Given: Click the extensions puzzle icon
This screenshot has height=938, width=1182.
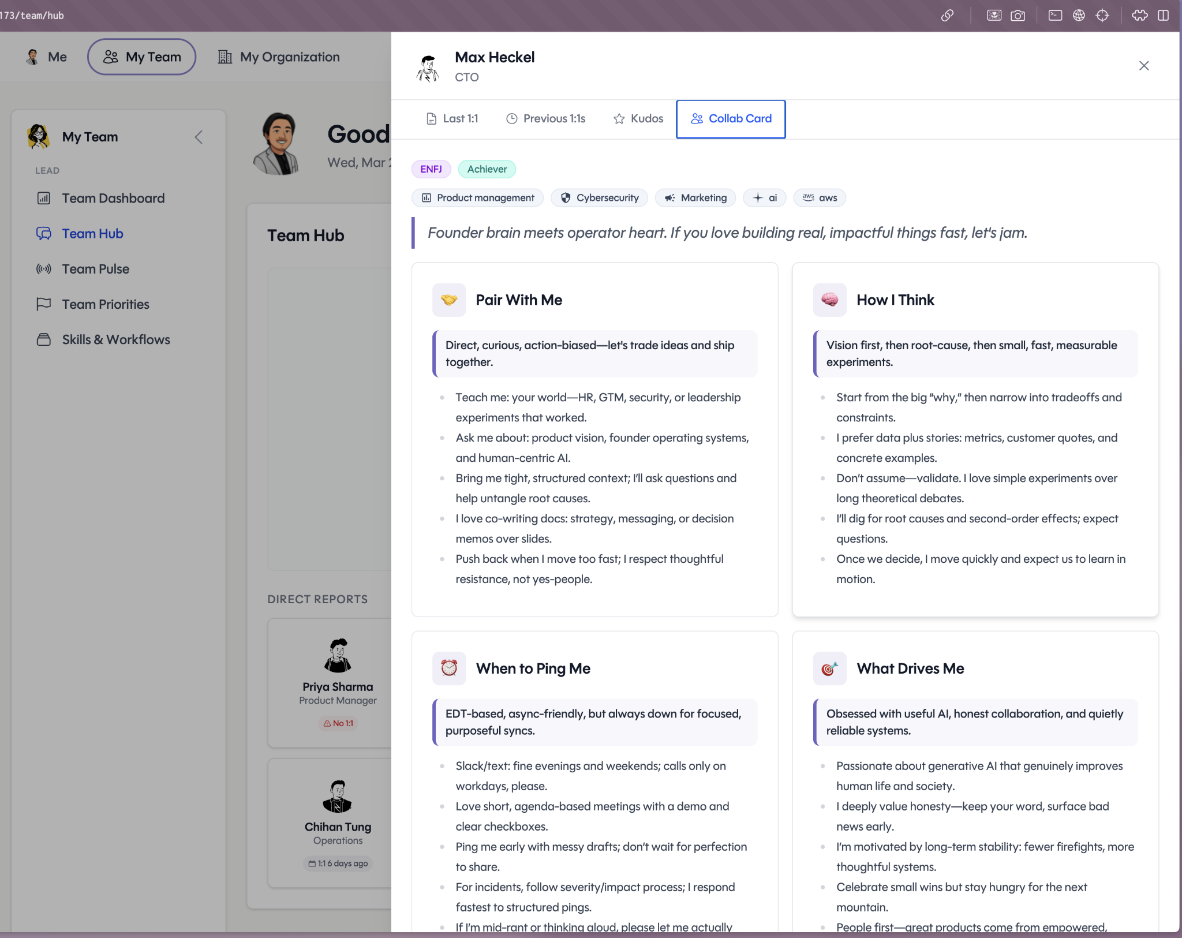Looking at the screenshot, I should (1139, 16).
